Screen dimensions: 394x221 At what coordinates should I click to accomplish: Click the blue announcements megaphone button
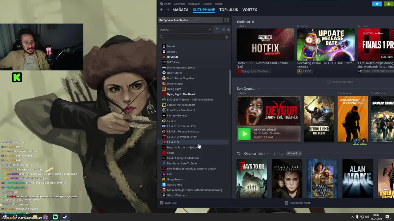click(377, 4)
